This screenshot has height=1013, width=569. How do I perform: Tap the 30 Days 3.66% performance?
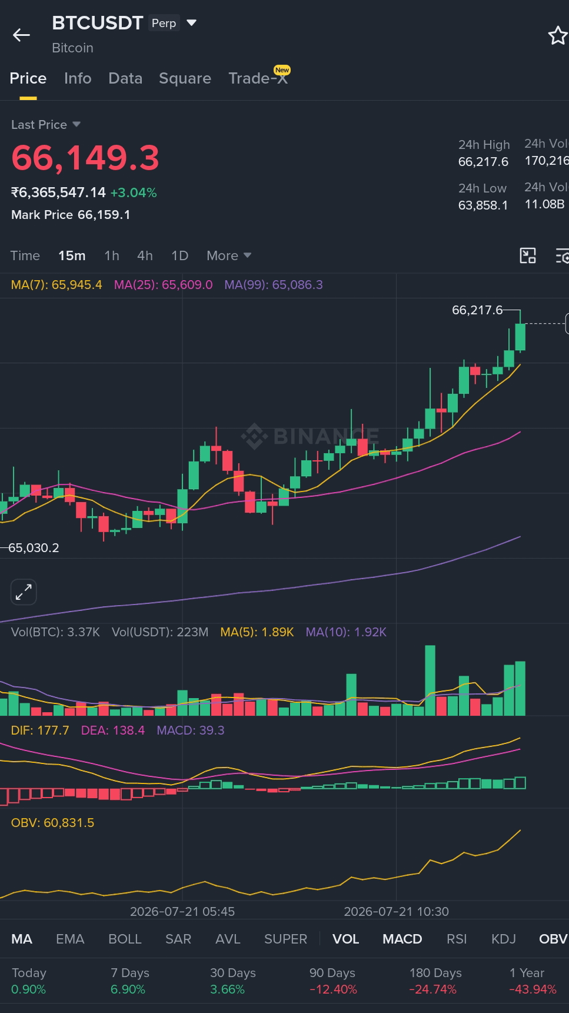(x=233, y=981)
